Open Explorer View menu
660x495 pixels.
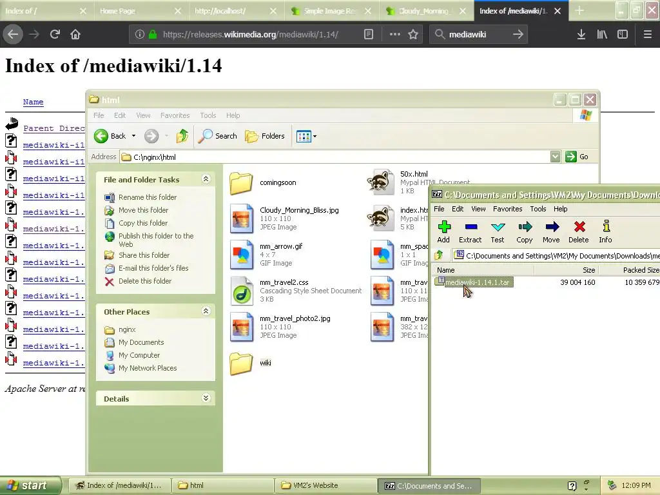[143, 115]
